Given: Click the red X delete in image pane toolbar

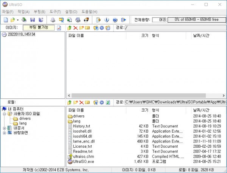Looking at the screenshot, I should pyautogui.click(x=76, y=28).
